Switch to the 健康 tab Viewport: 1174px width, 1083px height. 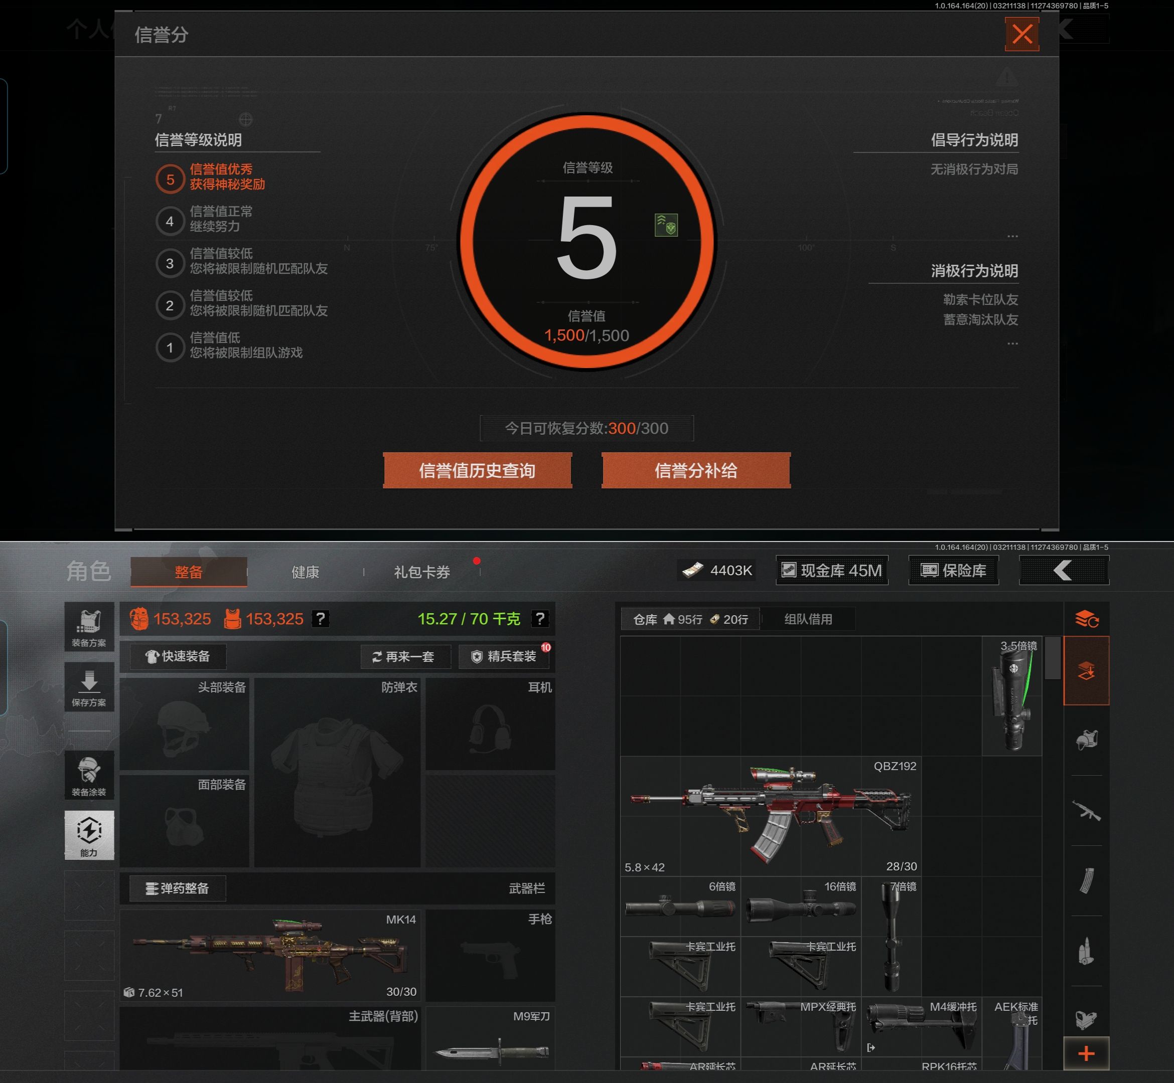[x=305, y=572]
